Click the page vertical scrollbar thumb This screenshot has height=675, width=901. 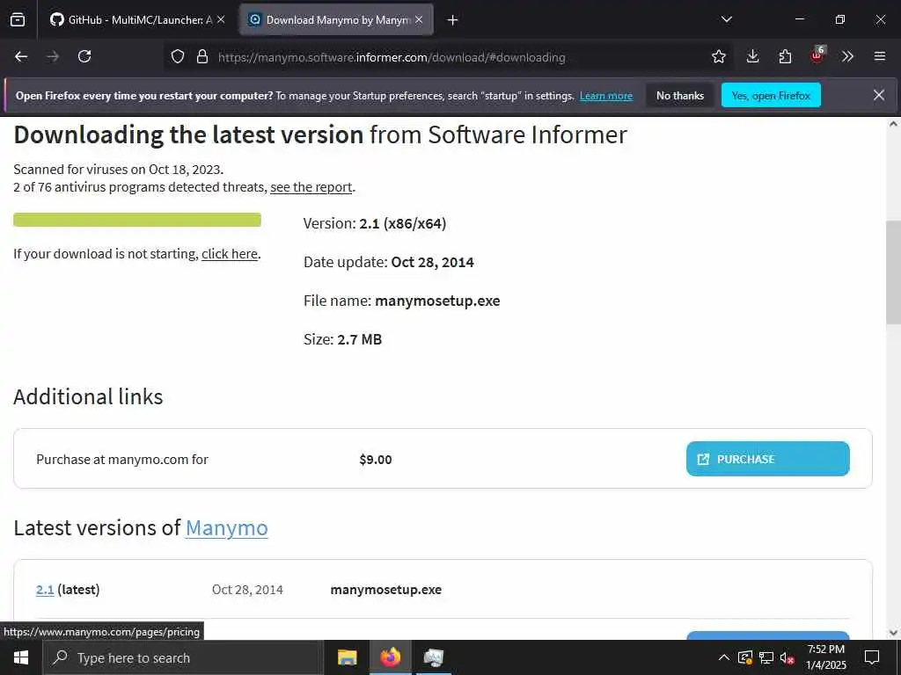pos(894,272)
